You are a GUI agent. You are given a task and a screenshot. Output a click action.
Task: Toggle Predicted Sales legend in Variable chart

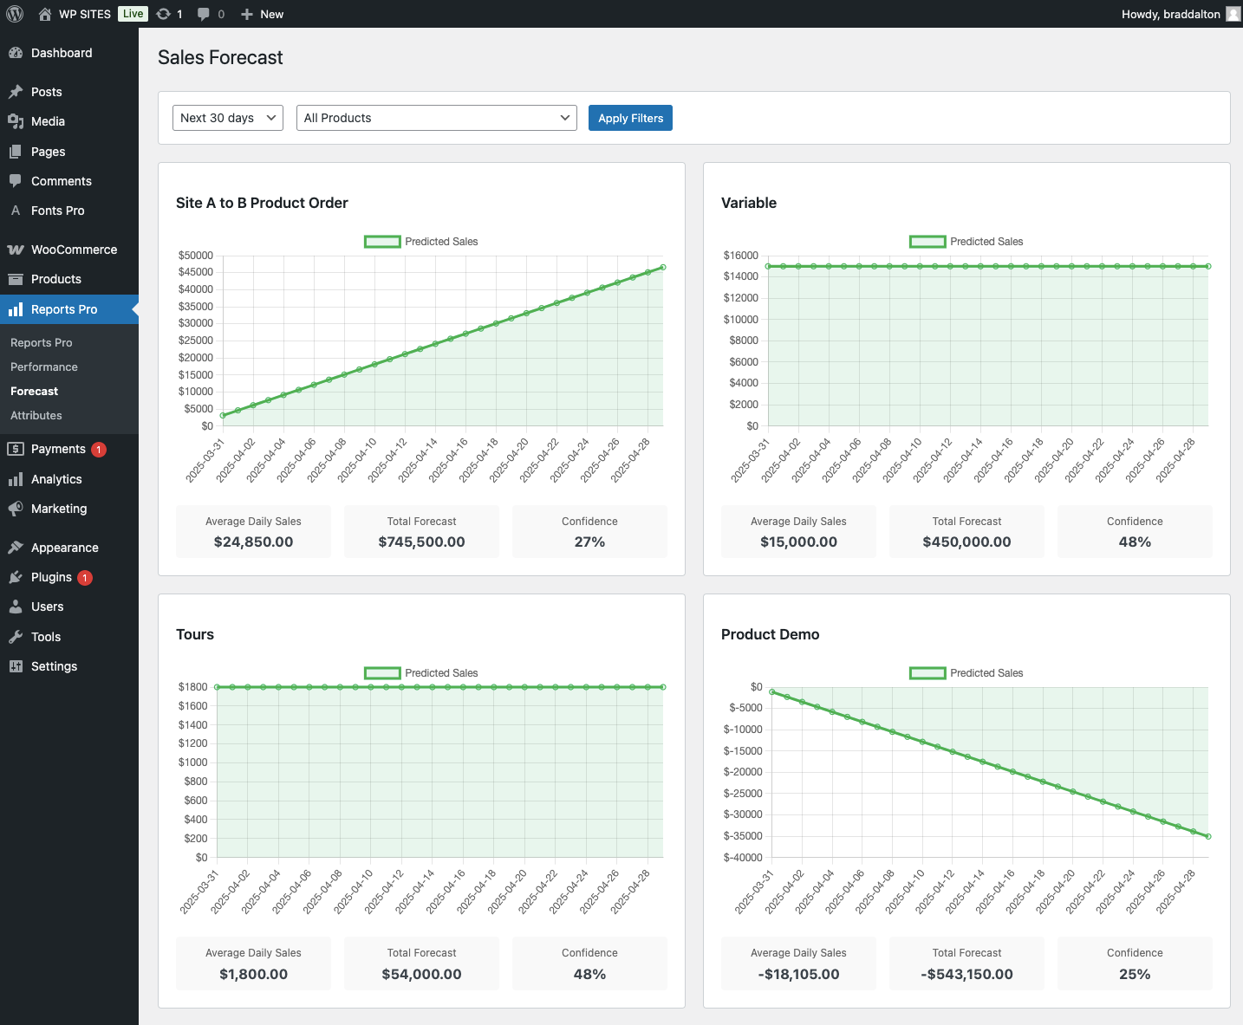pyautogui.click(x=966, y=242)
